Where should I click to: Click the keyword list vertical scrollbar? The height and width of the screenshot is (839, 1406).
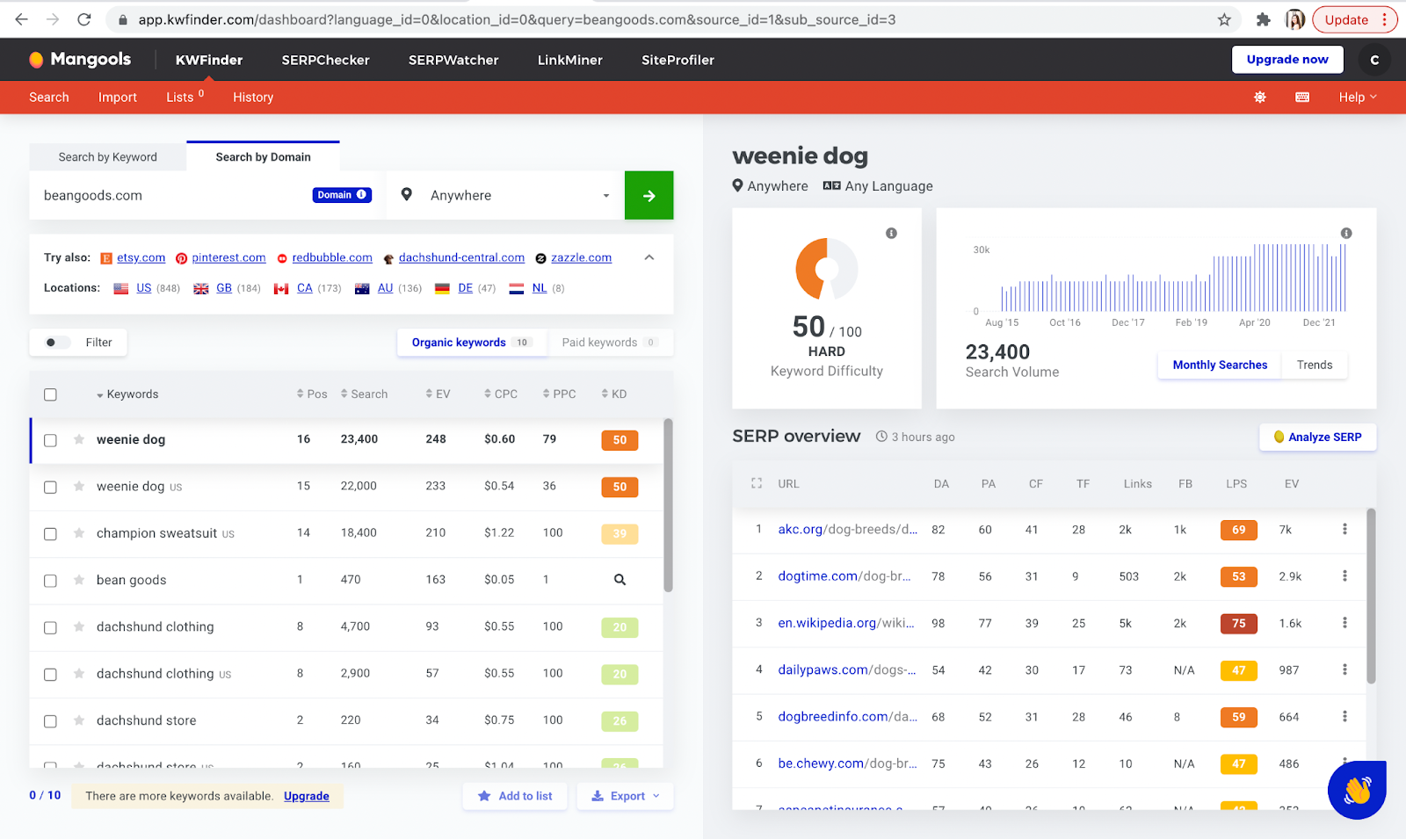point(668,505)
